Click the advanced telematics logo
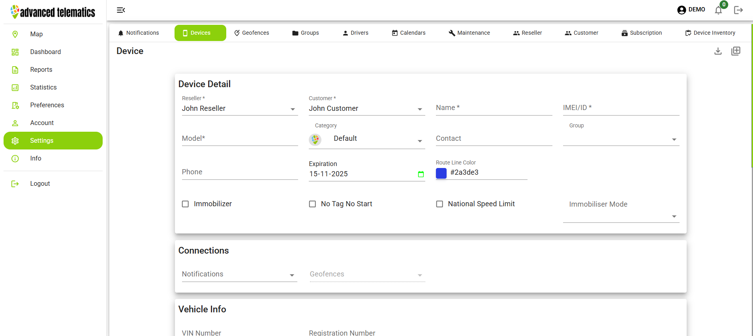This screenshot has height=336, width=753. tap(53, 12)
